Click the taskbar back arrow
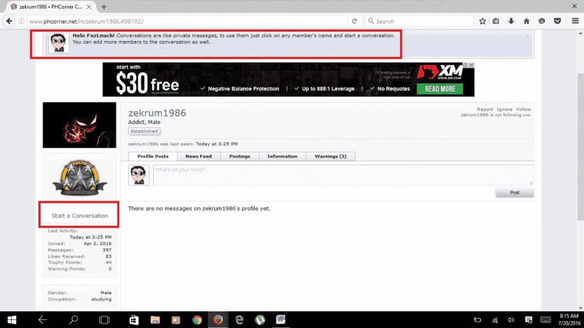Screen dimensions: 584x328 click(x=42, y=319)
